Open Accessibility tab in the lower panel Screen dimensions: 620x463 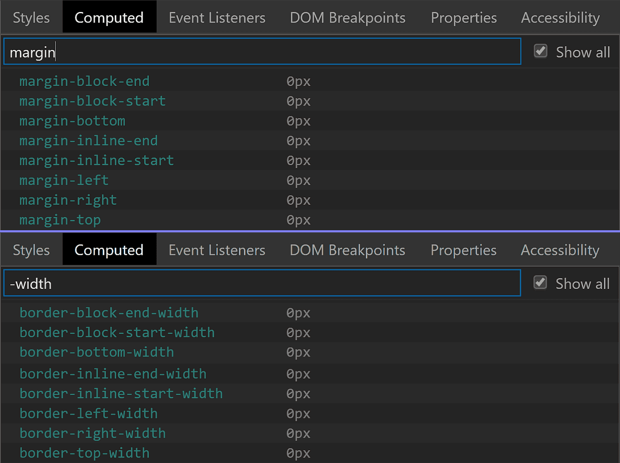coord(560,250)
